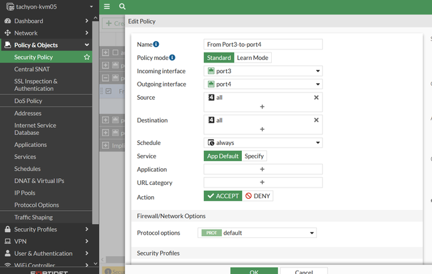Open Central SNAT in the sidebar
Image resolution: width=432 pixels, height=274 pixels.
(x=33, y=69)
